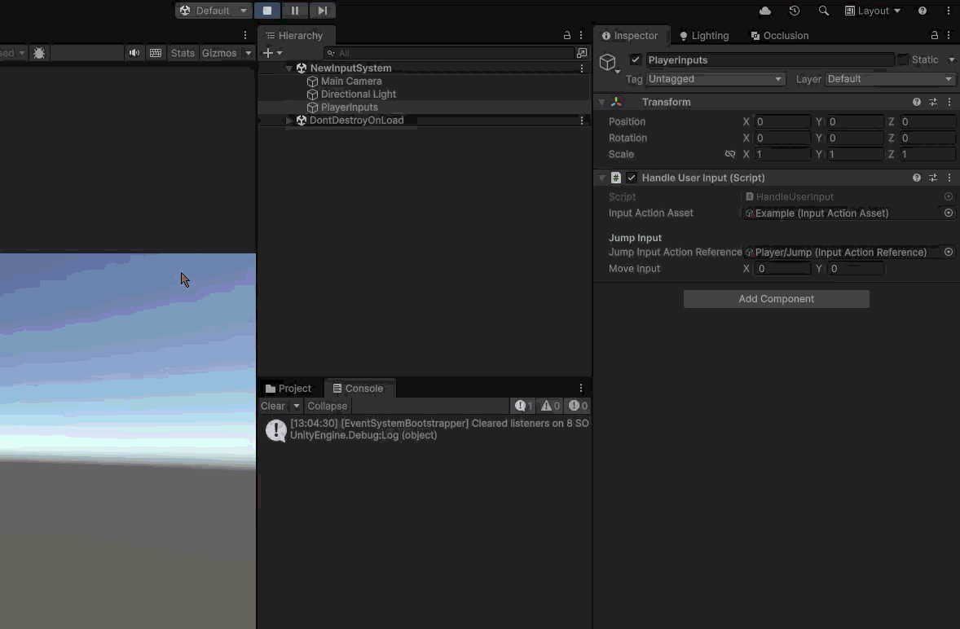Screen dimensions: 960x629
Task: Open the Hierarchy create plus dropdown
Action: coord(272,53)
